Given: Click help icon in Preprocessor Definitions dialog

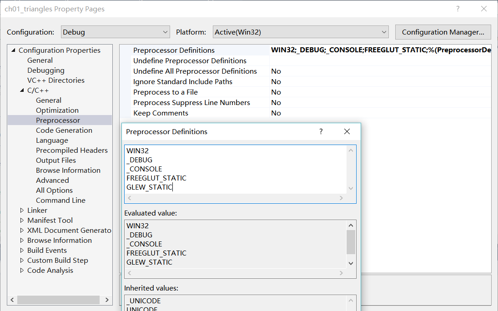Looking at the screenshot, I should [x=321, y=131].
